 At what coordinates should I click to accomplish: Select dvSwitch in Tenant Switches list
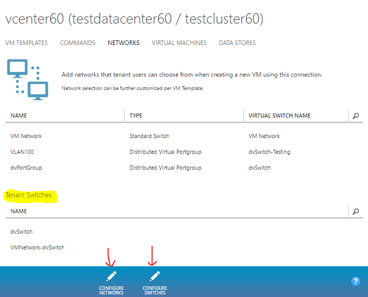coord(21,232)
